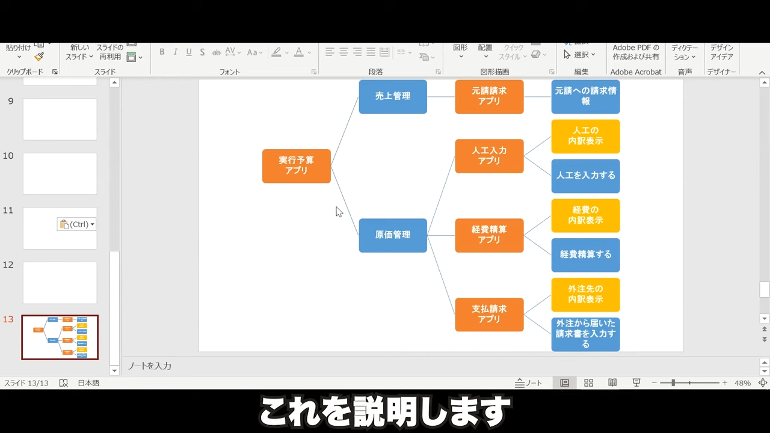This screenshot has height=433, width=770.
Task: Toggle the Notes pane in status bar
Action: click(x=529, y=383)
